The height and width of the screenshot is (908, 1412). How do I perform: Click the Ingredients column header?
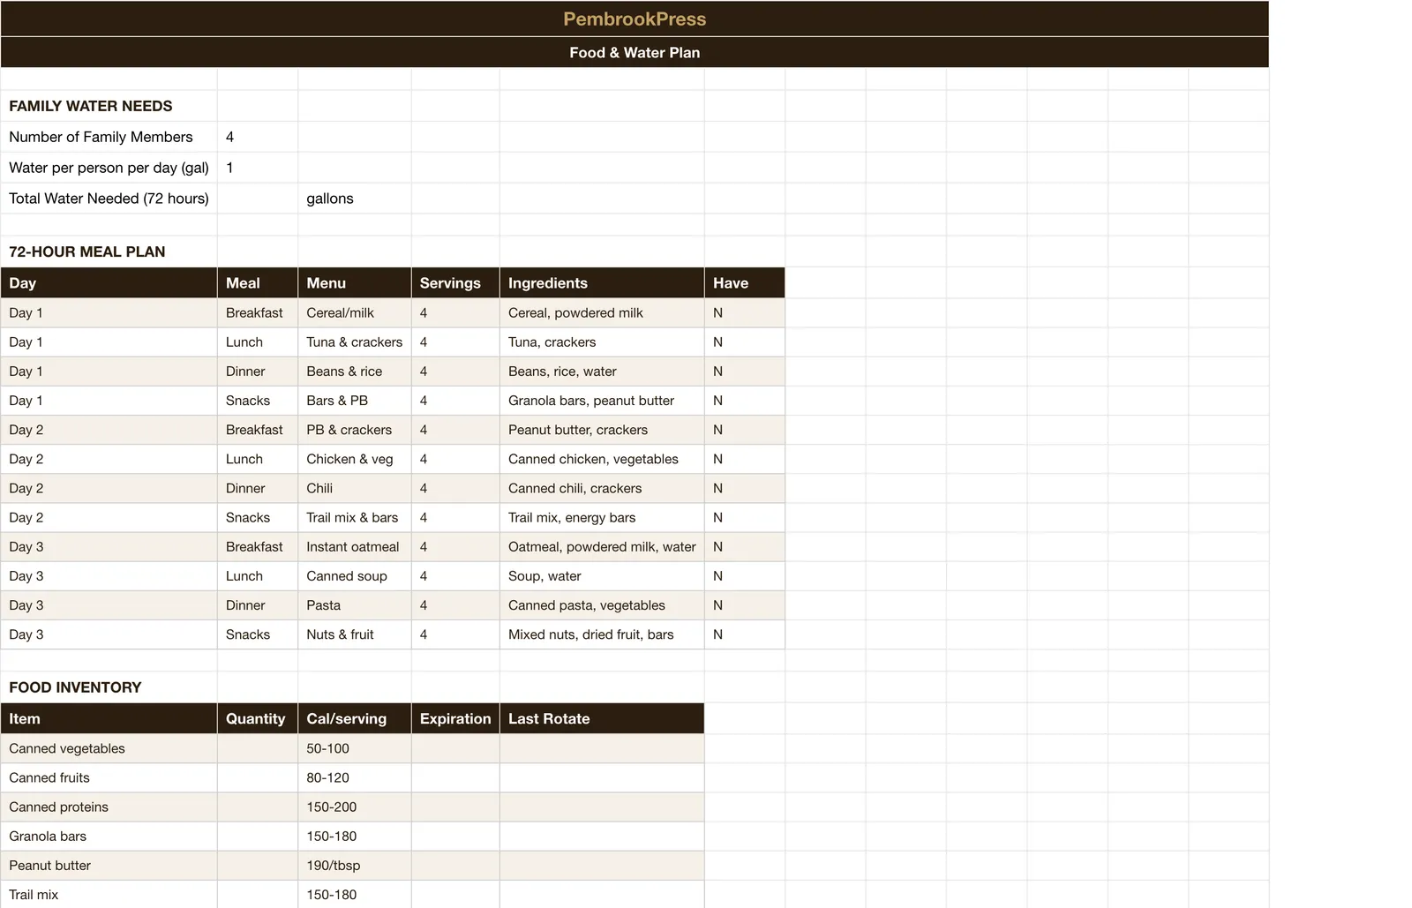coord(602,283)
